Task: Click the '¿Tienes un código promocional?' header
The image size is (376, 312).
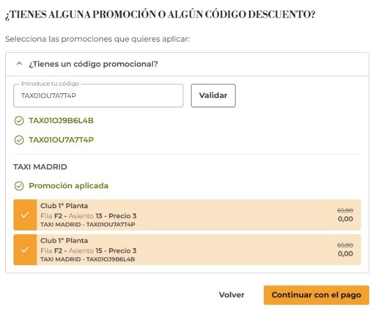Action: click(x=93, y=64)
